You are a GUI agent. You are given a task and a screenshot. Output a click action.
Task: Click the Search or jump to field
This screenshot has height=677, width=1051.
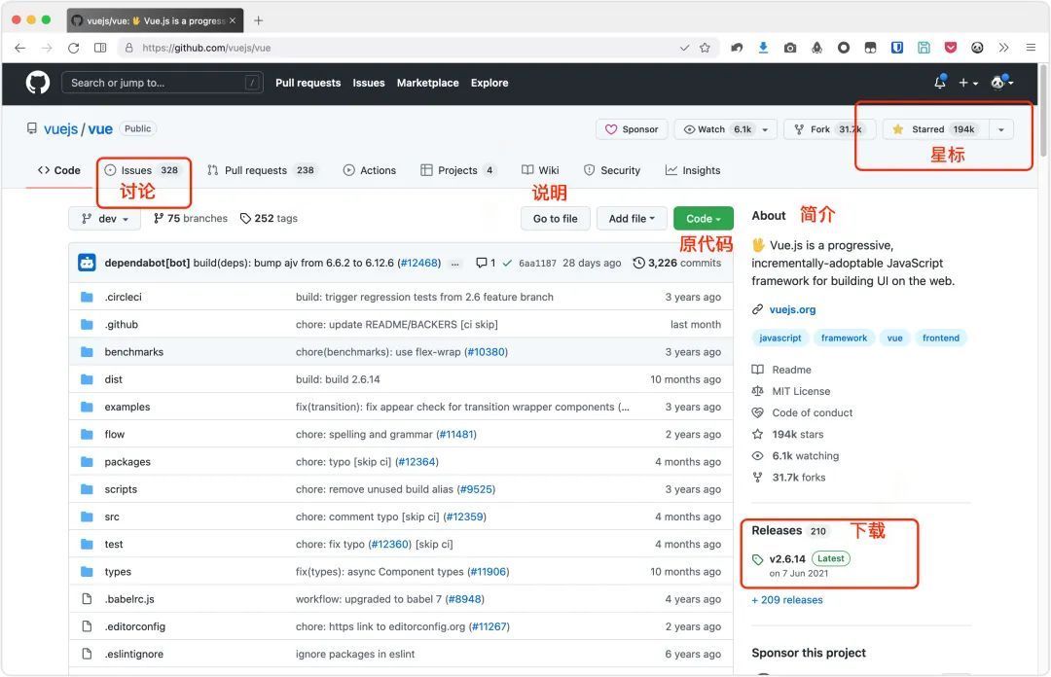pos(163,83)
